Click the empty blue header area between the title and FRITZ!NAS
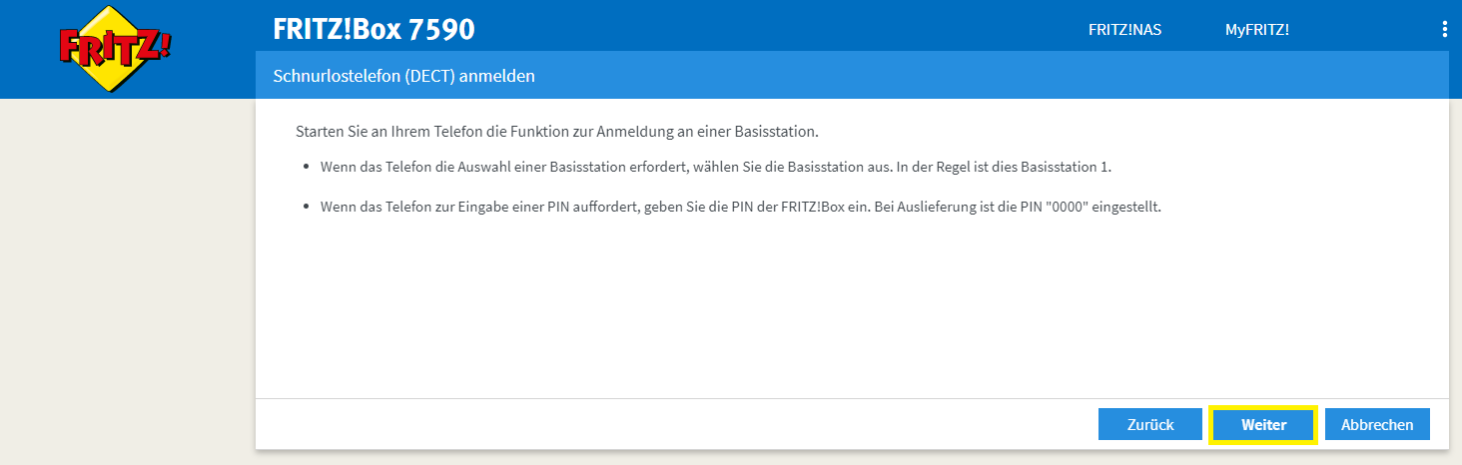The width and height of the screenshot is (1462, 465). coord(779,30)
